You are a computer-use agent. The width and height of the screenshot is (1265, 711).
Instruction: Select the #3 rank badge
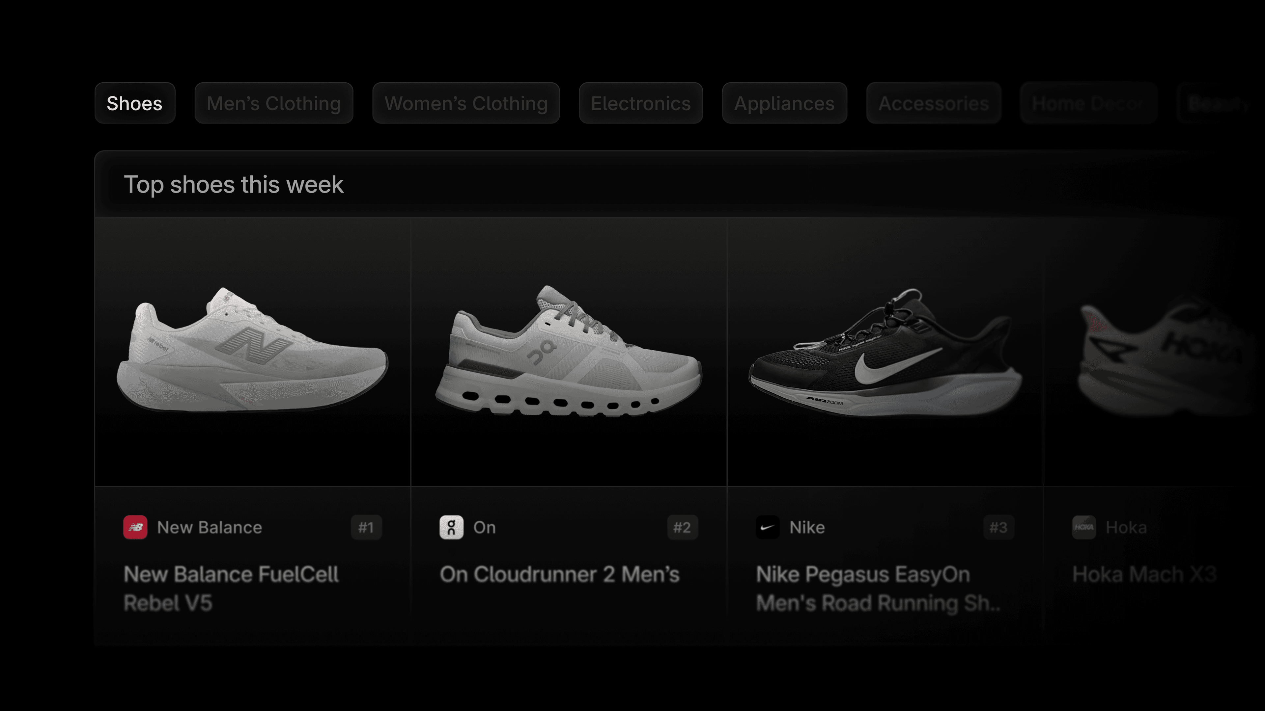coord(999,527)
